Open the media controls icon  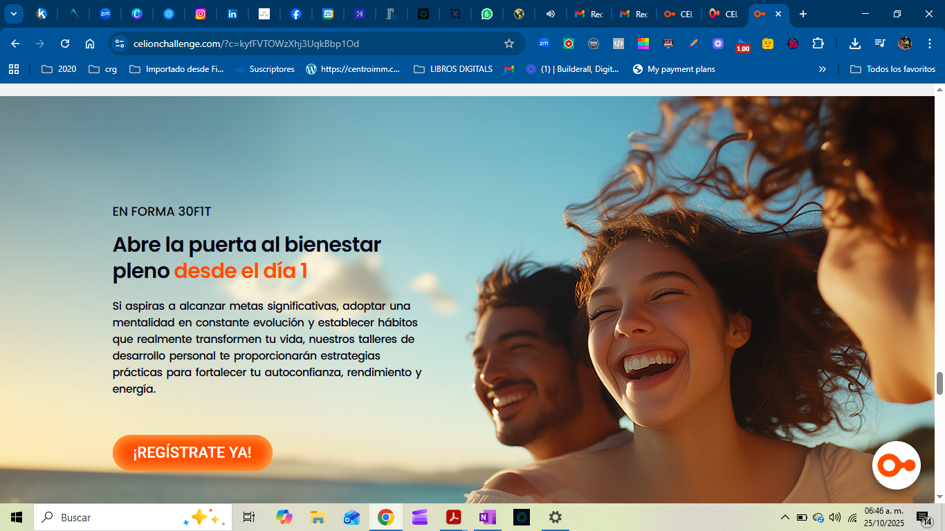pyautogui.click(x=880, y=44)
